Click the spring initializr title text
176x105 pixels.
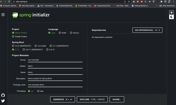(34, 15)
